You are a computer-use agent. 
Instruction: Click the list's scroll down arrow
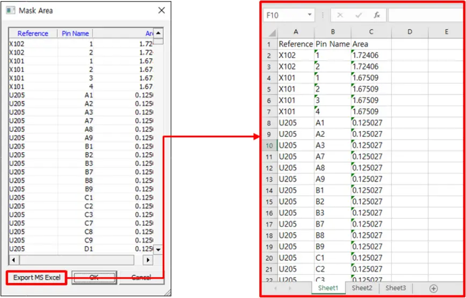pos(158,250)
